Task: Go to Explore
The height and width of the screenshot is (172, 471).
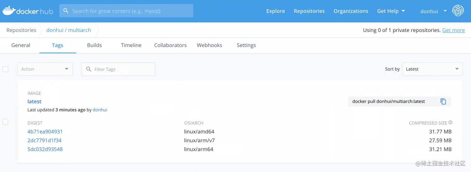Action: click(275, 11)
